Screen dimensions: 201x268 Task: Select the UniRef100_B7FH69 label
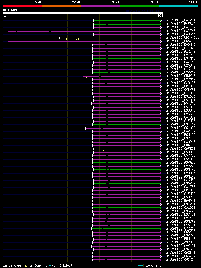180,93
